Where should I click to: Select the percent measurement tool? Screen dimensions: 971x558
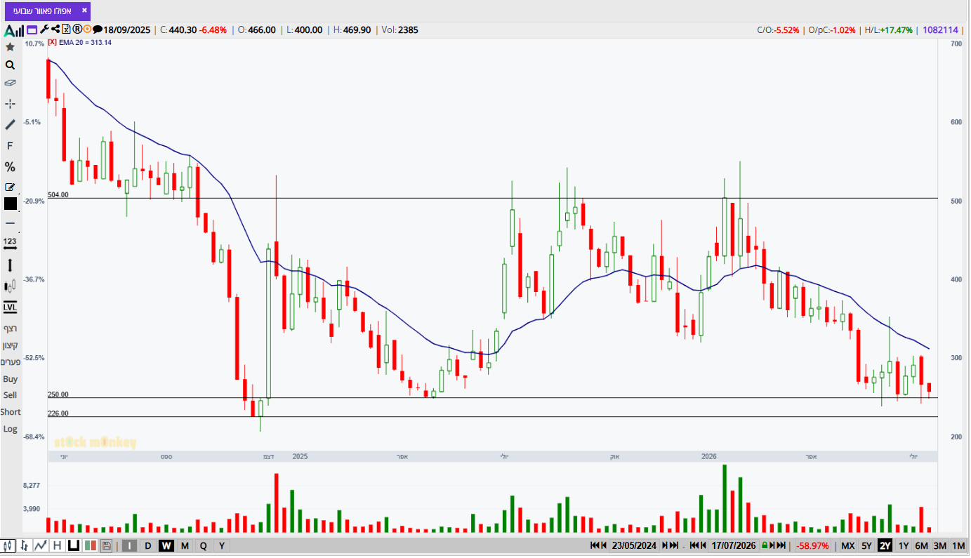click(10, 167)
